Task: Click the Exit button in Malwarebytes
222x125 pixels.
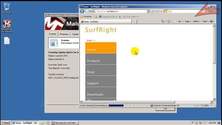Action: pyautogui.click(x=165, y=109)
